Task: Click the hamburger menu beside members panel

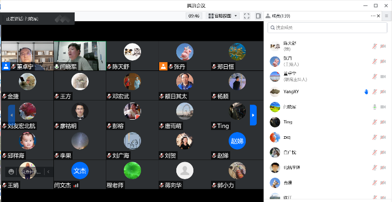Action: click(x=386, y=16)
